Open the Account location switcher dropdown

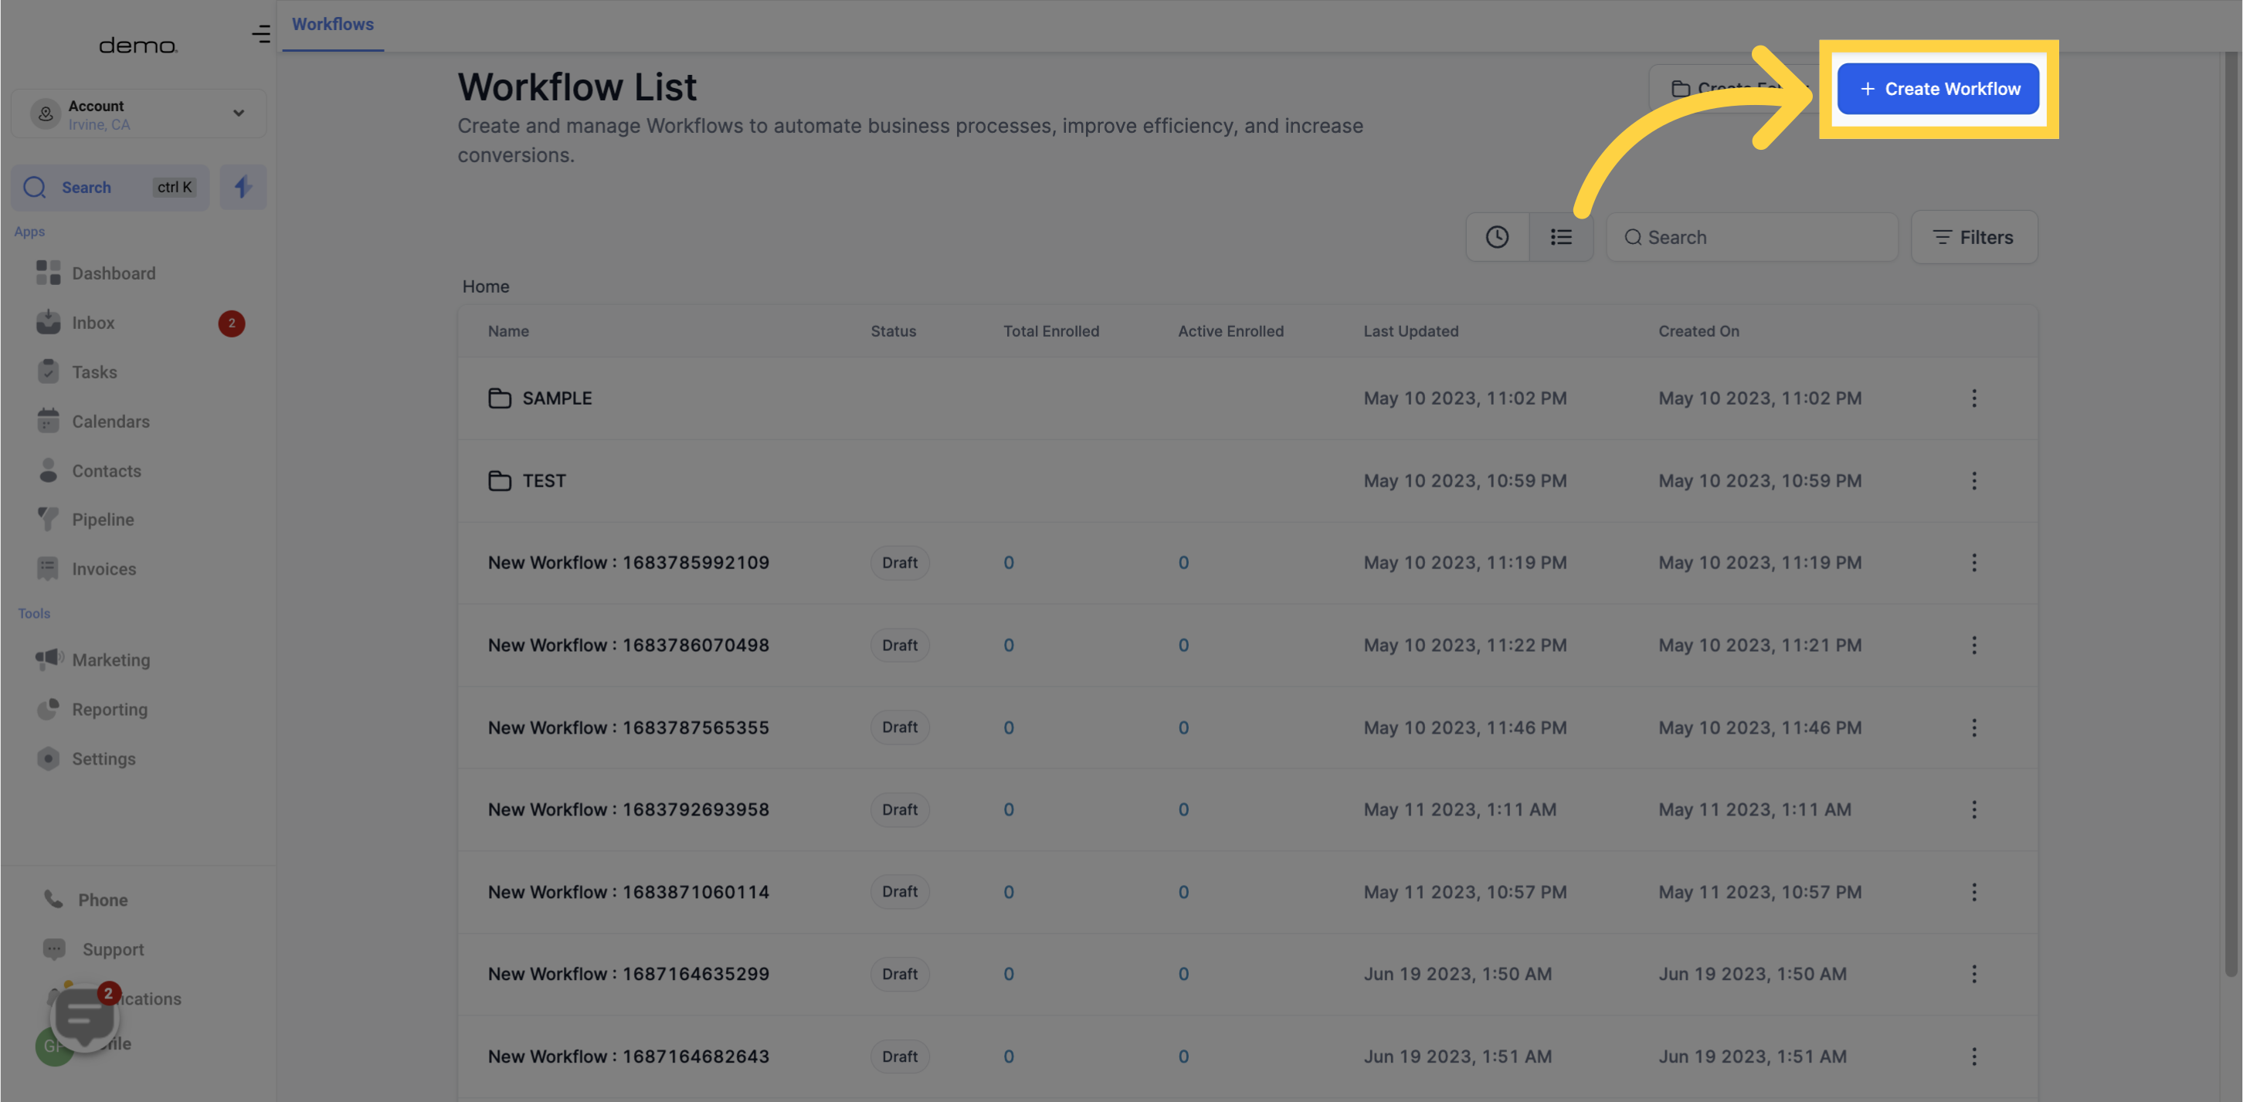[138, 114]
